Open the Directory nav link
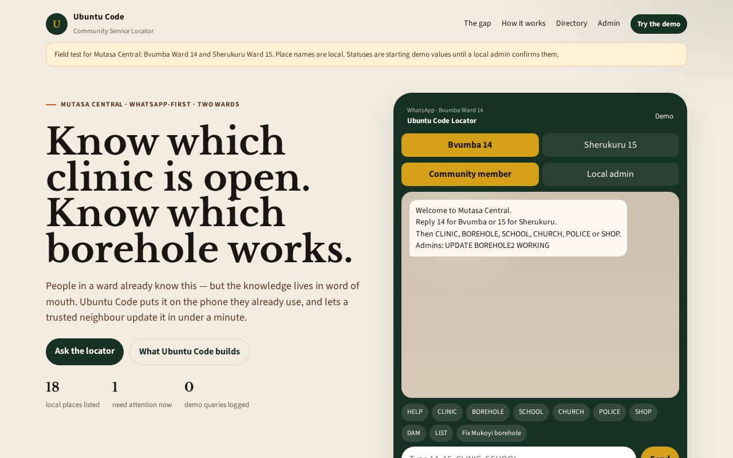This screenshot has height=458, width=733. [x=572, y=23]
